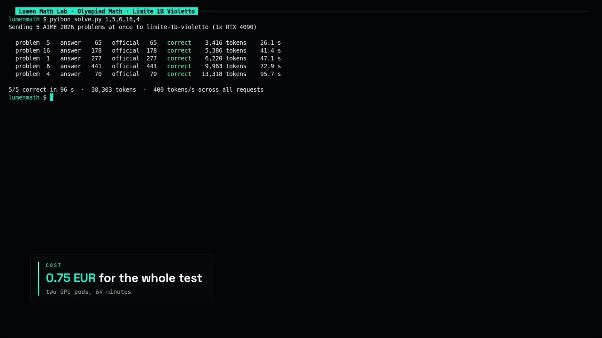Click 'correct' status in problem 5 row
Screen dimensions: 602x338
coord(179,43)
